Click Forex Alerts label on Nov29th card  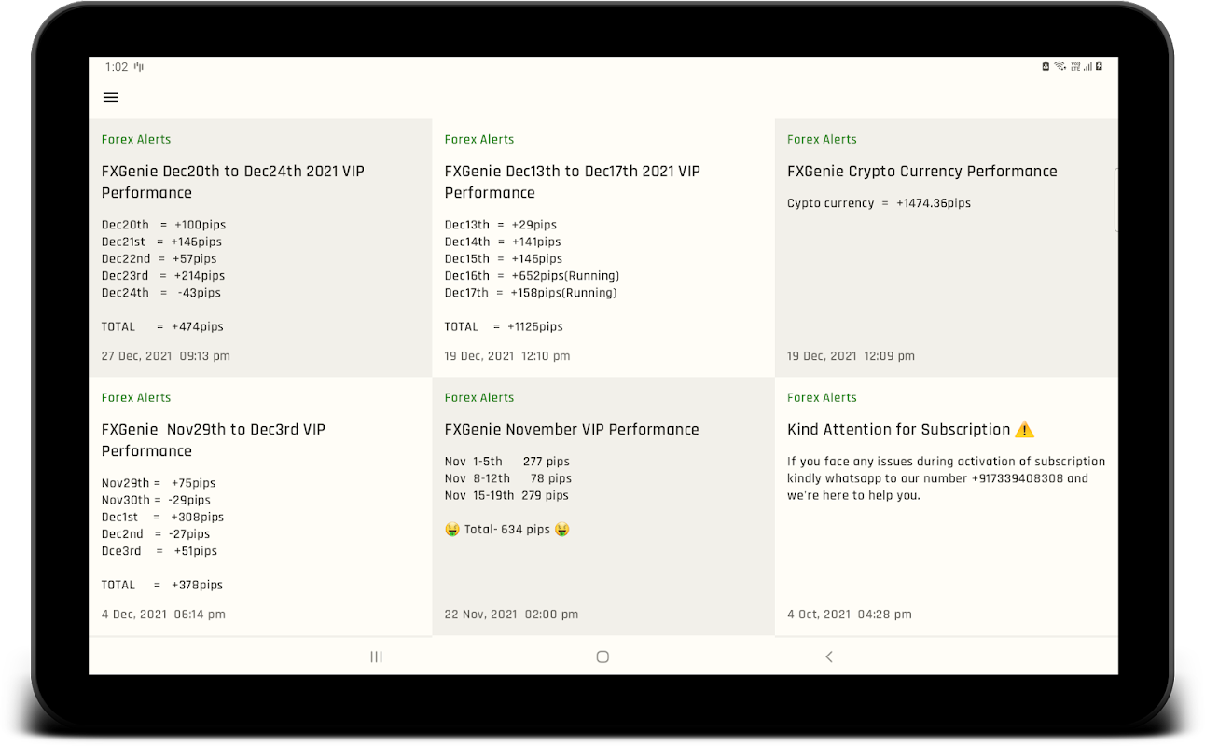[136, 398]
